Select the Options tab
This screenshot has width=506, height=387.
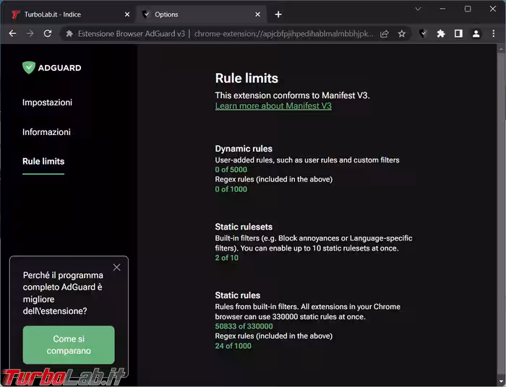click(x=200, y=14)
